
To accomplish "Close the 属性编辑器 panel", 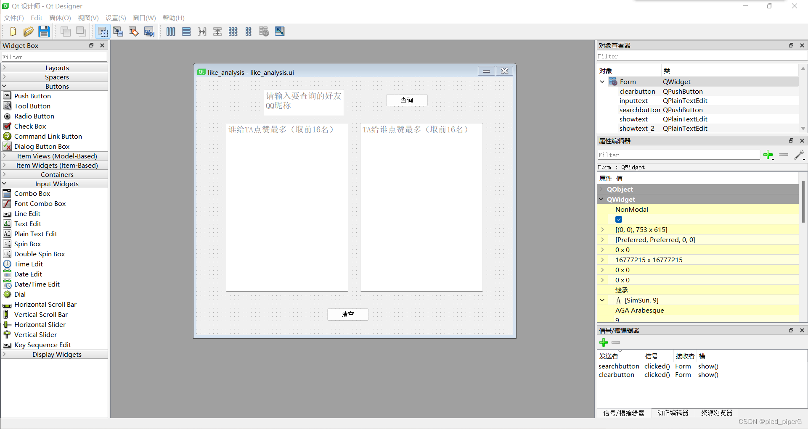I will tap(802, 141).
